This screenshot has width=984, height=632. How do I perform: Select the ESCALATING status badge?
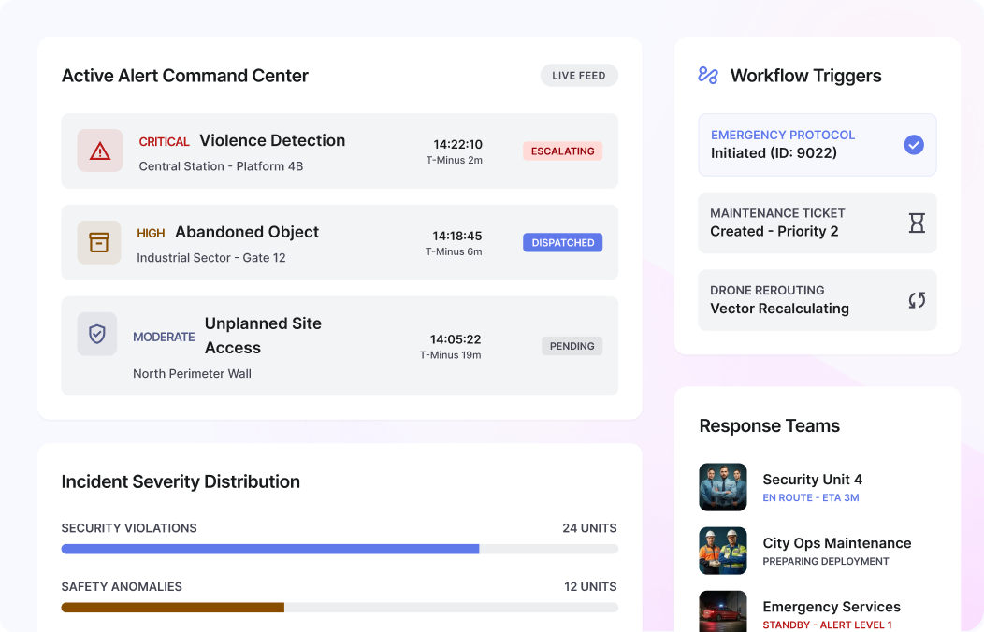562,151
